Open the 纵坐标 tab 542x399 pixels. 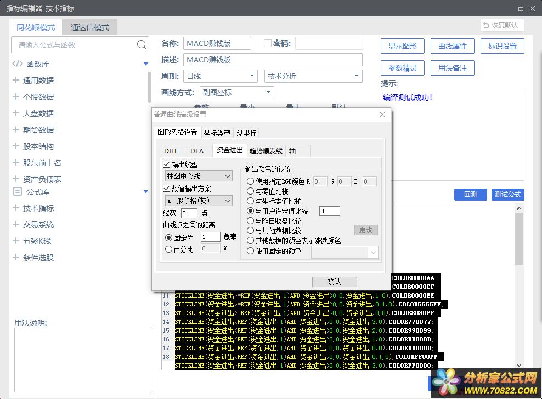click(246, 133)
